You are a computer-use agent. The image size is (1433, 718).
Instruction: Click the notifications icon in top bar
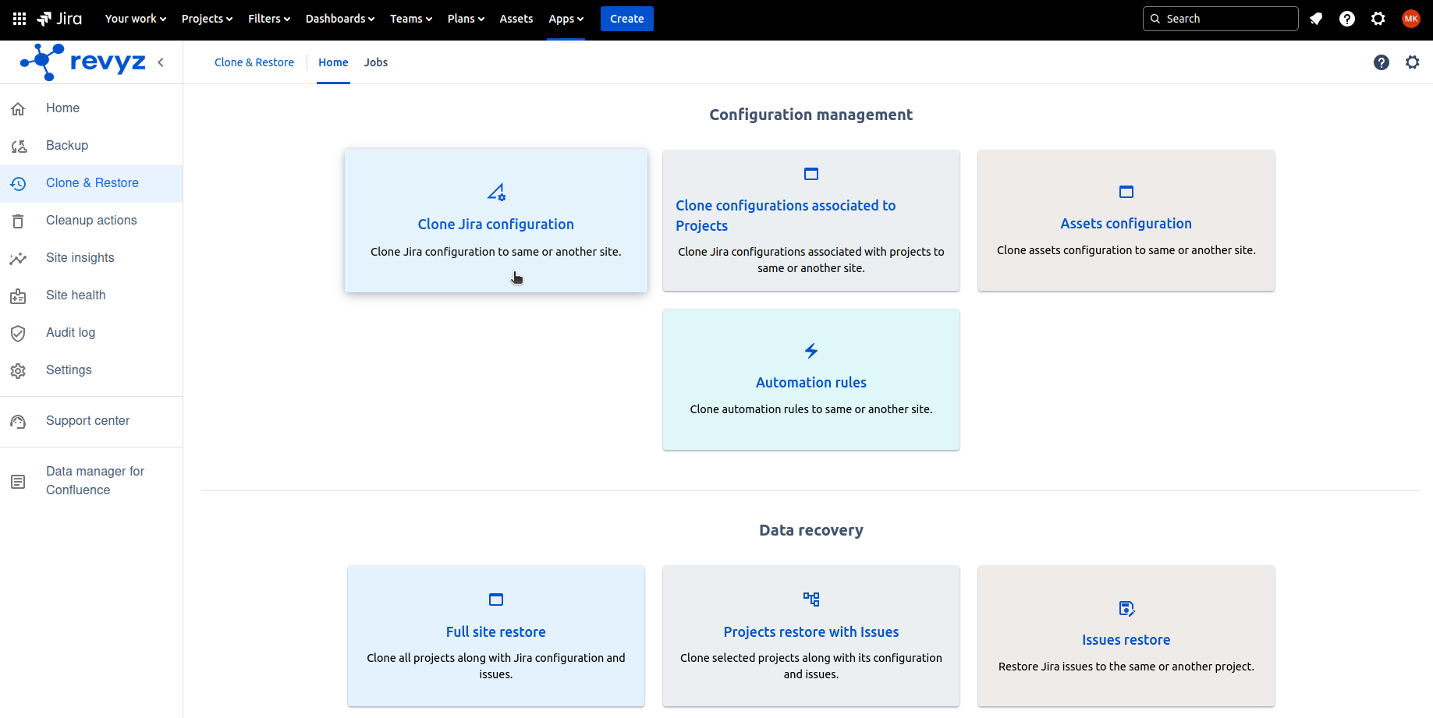tap(1316, 19)
